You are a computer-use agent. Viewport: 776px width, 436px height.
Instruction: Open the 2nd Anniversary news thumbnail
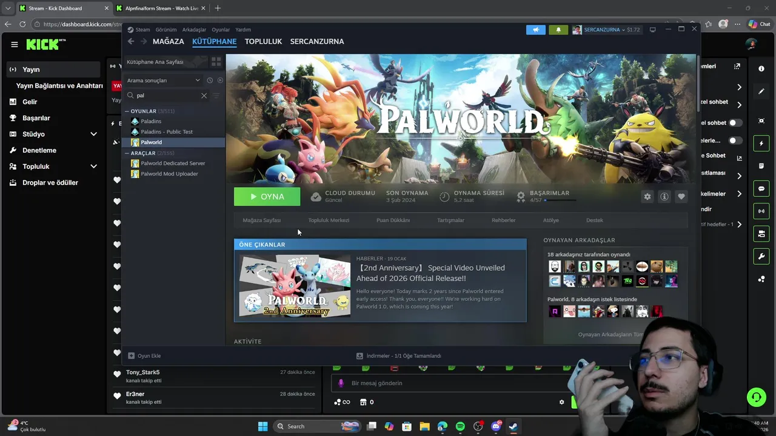pyautogui.click(x=295, y=286)
